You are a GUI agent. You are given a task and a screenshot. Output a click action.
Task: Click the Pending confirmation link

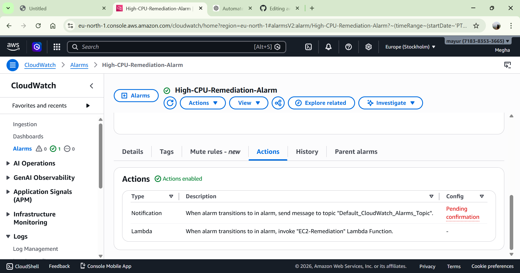pos(462,213)
